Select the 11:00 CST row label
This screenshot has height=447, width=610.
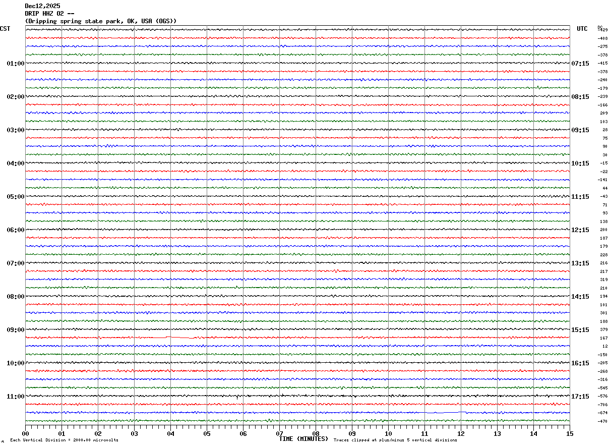(x=15, y=397)
